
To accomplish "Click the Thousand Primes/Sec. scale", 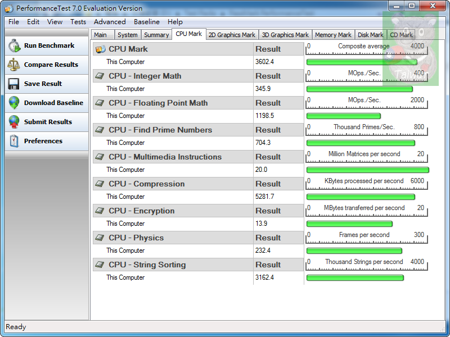I will (367, 130).
